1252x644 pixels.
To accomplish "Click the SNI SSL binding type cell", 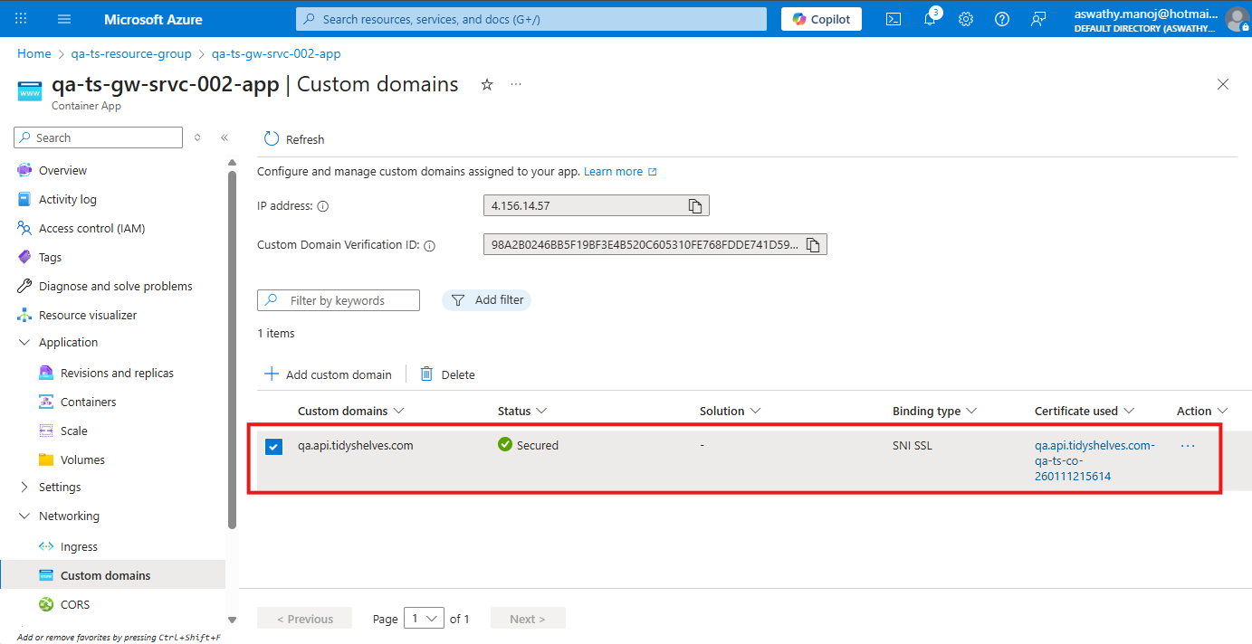I will pyautogui.click(x=913, y=445).
